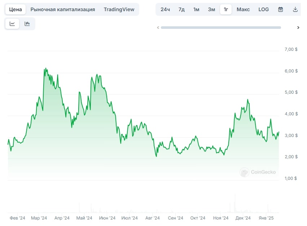Screen dimensions: 307x226
Task: Click the 3,00 $ axis label
Action: click(291, 136)
